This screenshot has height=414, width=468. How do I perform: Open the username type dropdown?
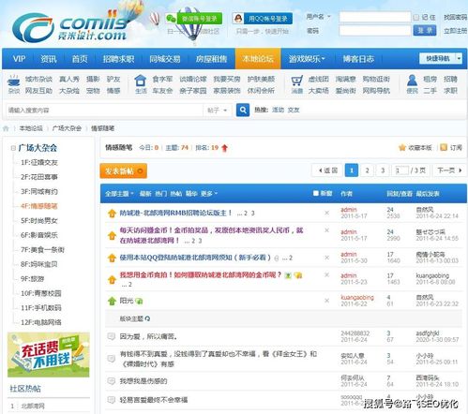329,17
